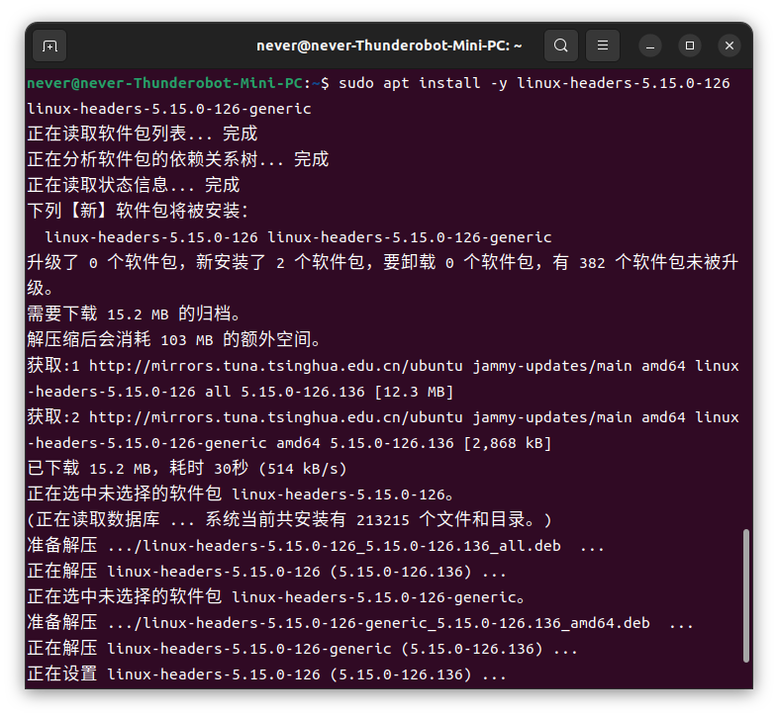
Task: Click window title never@never-Thunderobot-Mini-PC
Action: [389, 45]
